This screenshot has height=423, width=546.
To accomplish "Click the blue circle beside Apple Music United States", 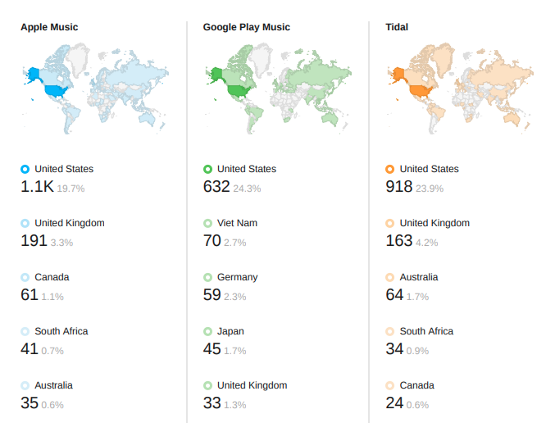I will pyautogui.click(x=25, y=169).
